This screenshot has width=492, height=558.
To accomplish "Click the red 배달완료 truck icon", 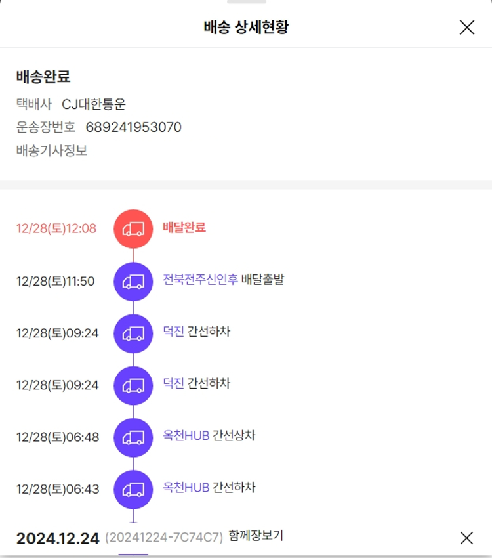I will point(133,228).
